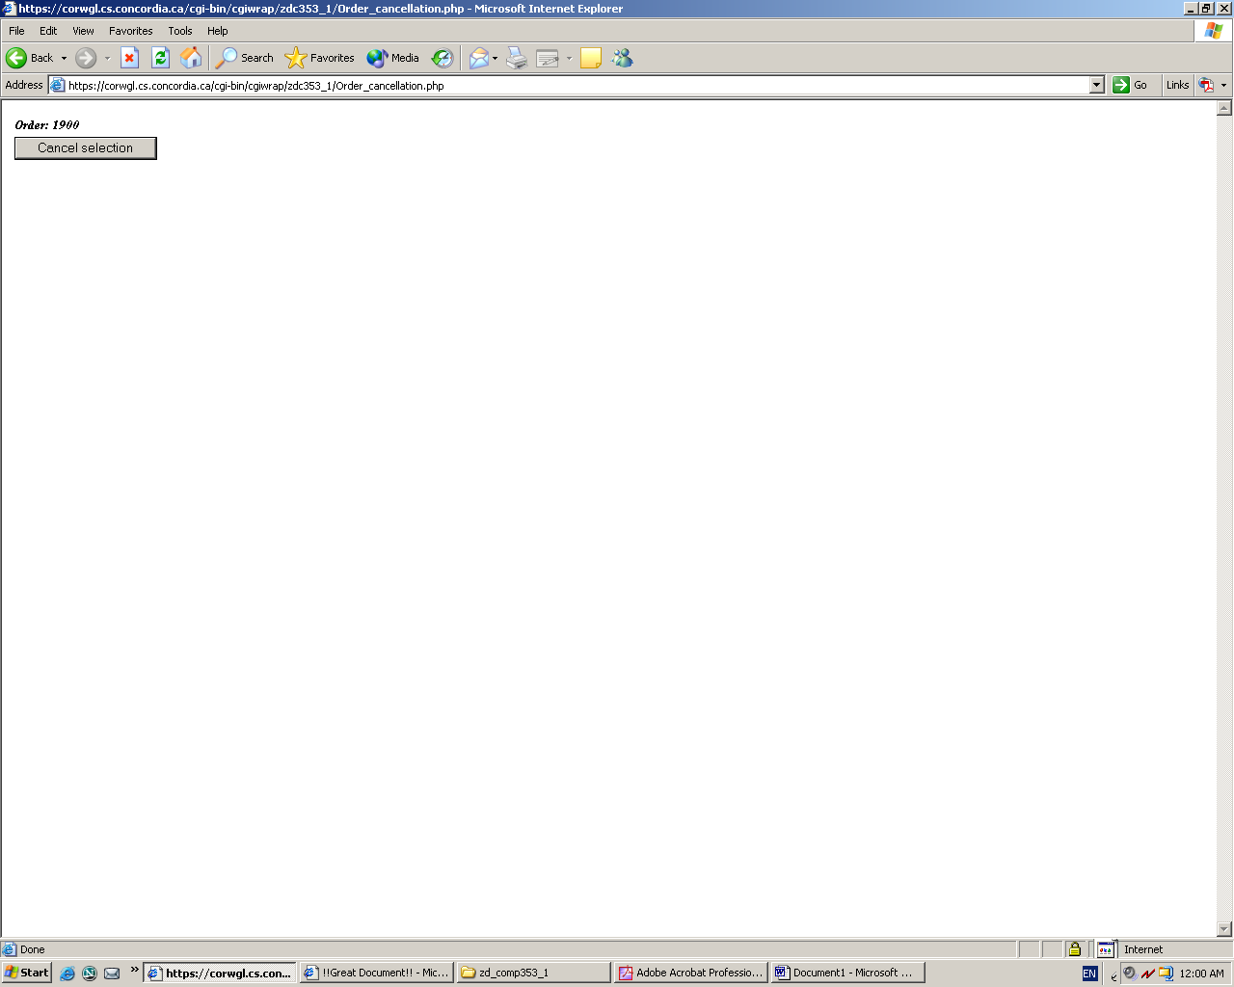
Task: Launch the mail envelope Quick Launch icon
Action: click(112, 974)
